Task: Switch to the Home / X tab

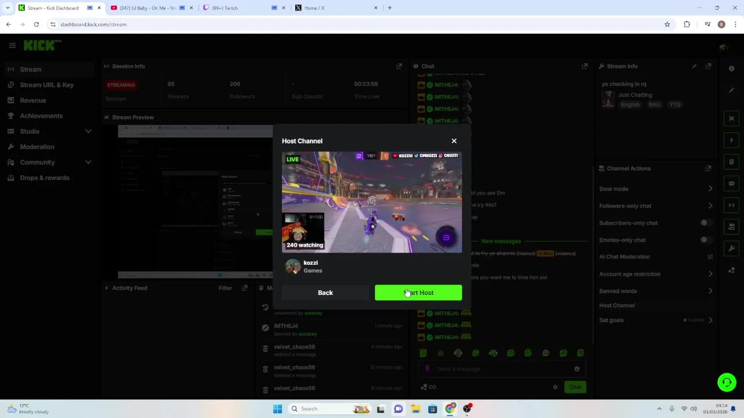Action: (x=336, y=8)
